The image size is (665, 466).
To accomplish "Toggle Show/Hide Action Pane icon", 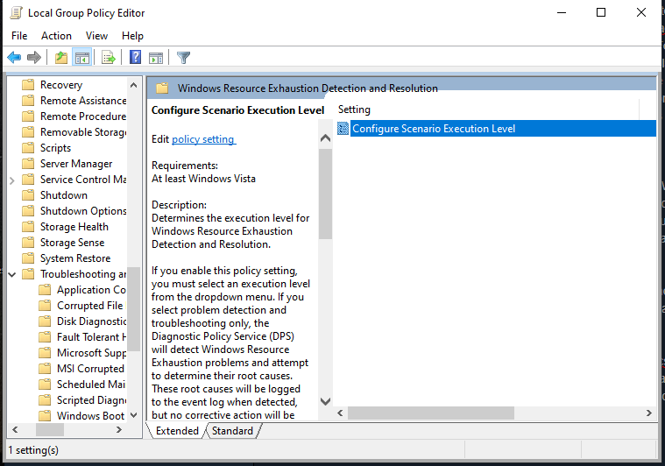I will 156,58.
